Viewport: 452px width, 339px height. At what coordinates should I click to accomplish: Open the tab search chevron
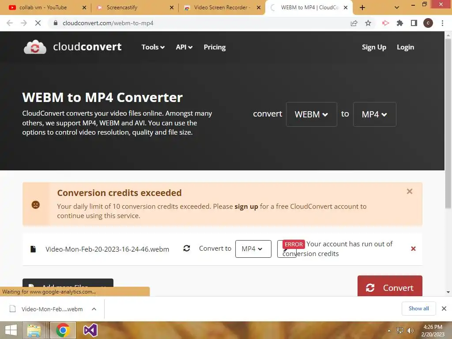397,8
